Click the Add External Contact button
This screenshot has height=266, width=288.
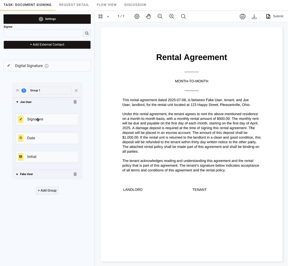pos(47,45)
